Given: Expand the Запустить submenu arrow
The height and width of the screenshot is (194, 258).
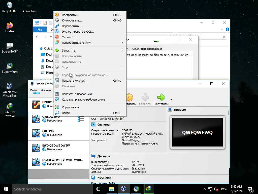Looking at the screenshot, I should coord(122,50).
